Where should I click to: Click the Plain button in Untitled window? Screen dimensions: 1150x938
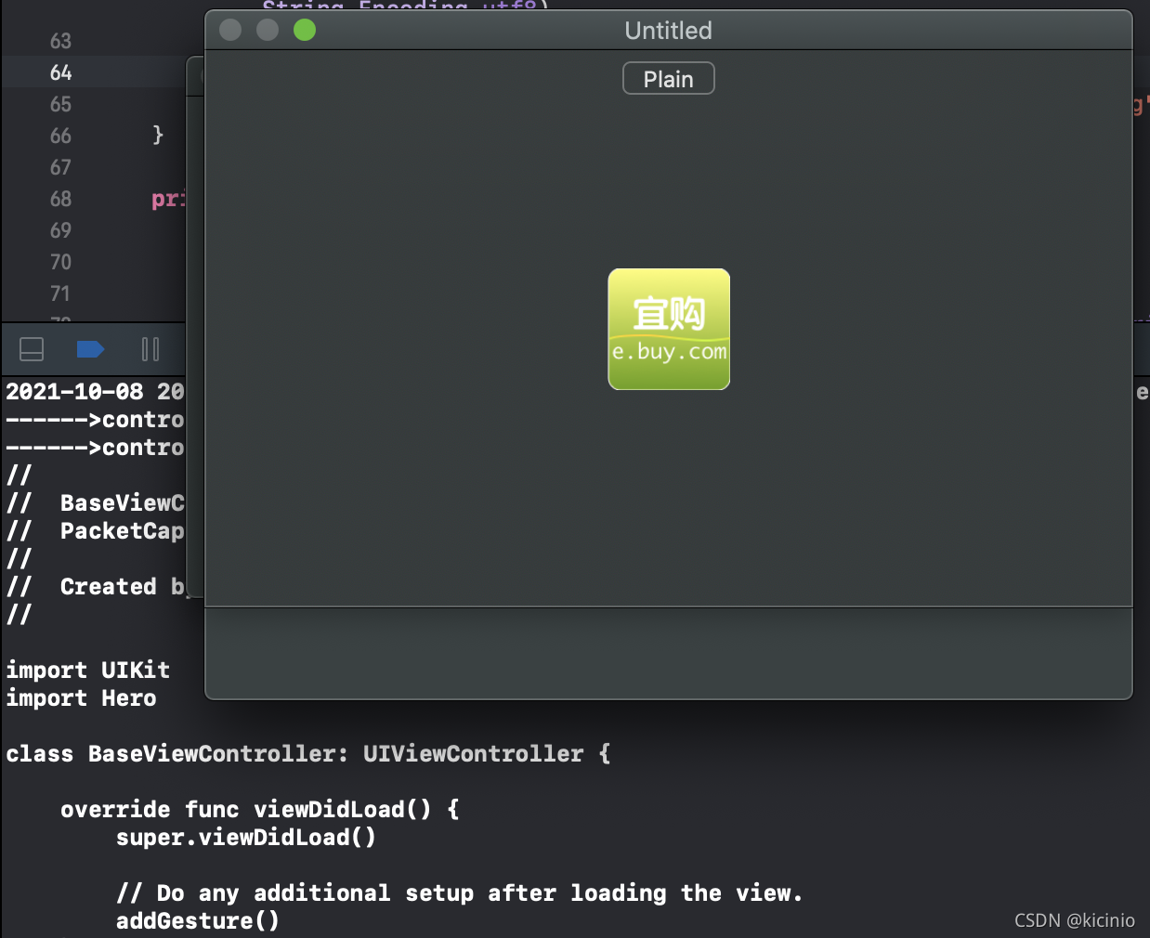point(668,79)
